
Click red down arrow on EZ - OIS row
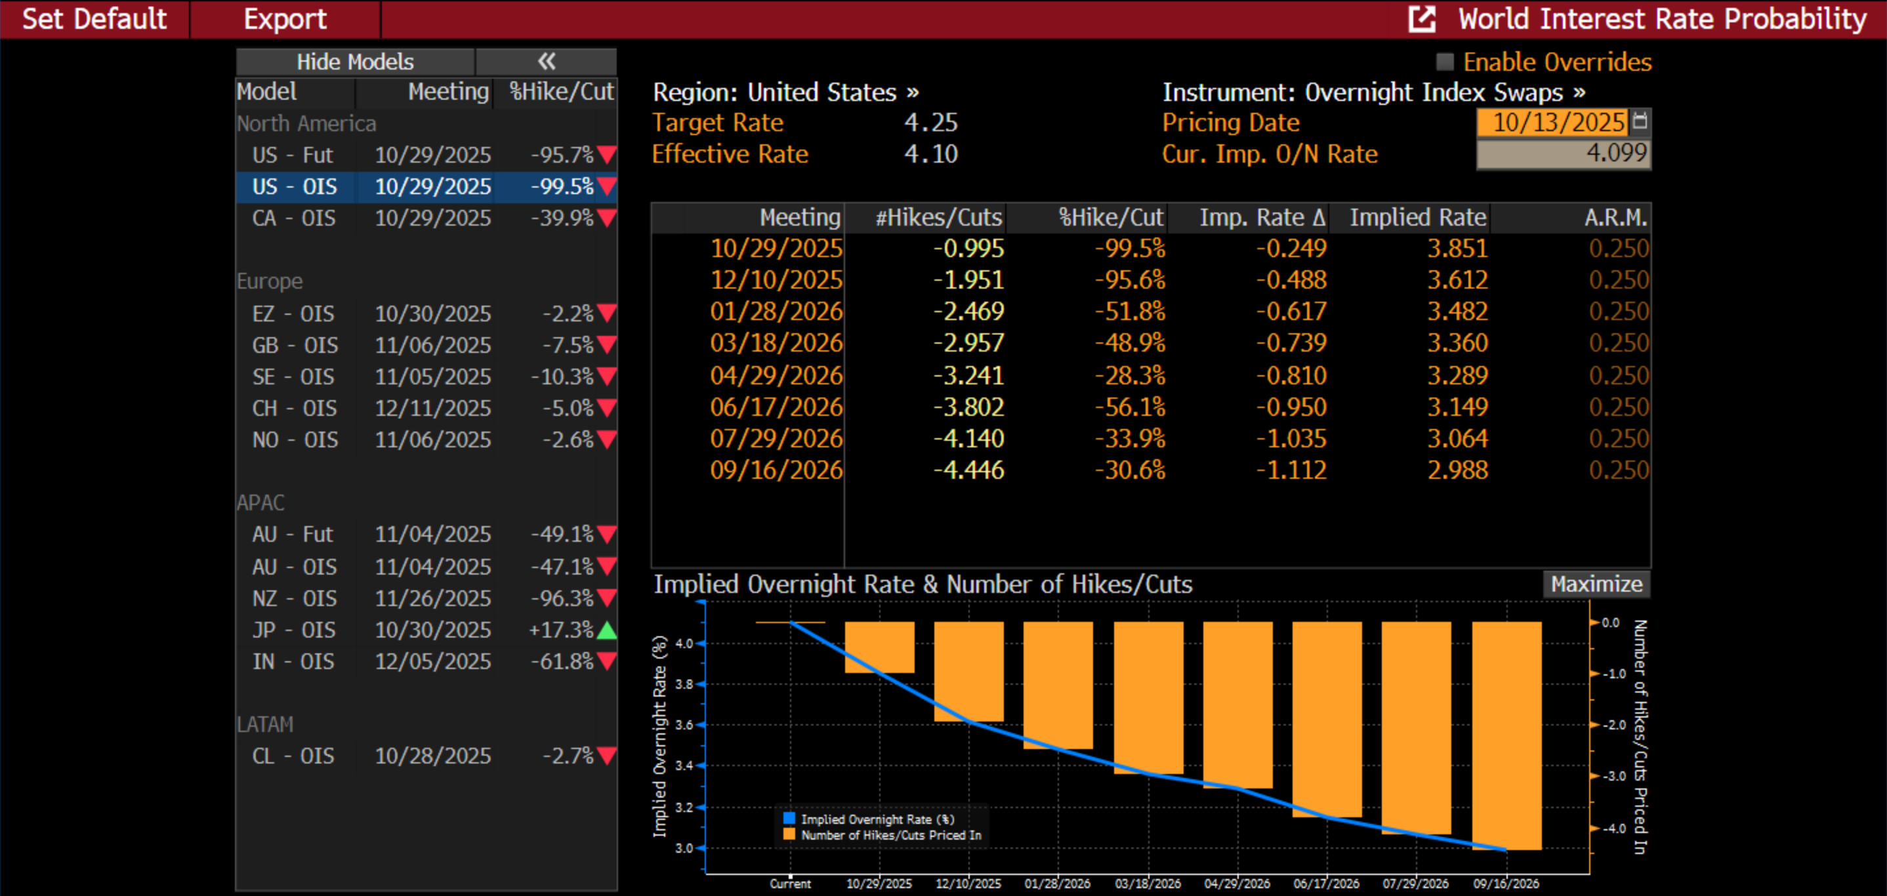point(606,314)
